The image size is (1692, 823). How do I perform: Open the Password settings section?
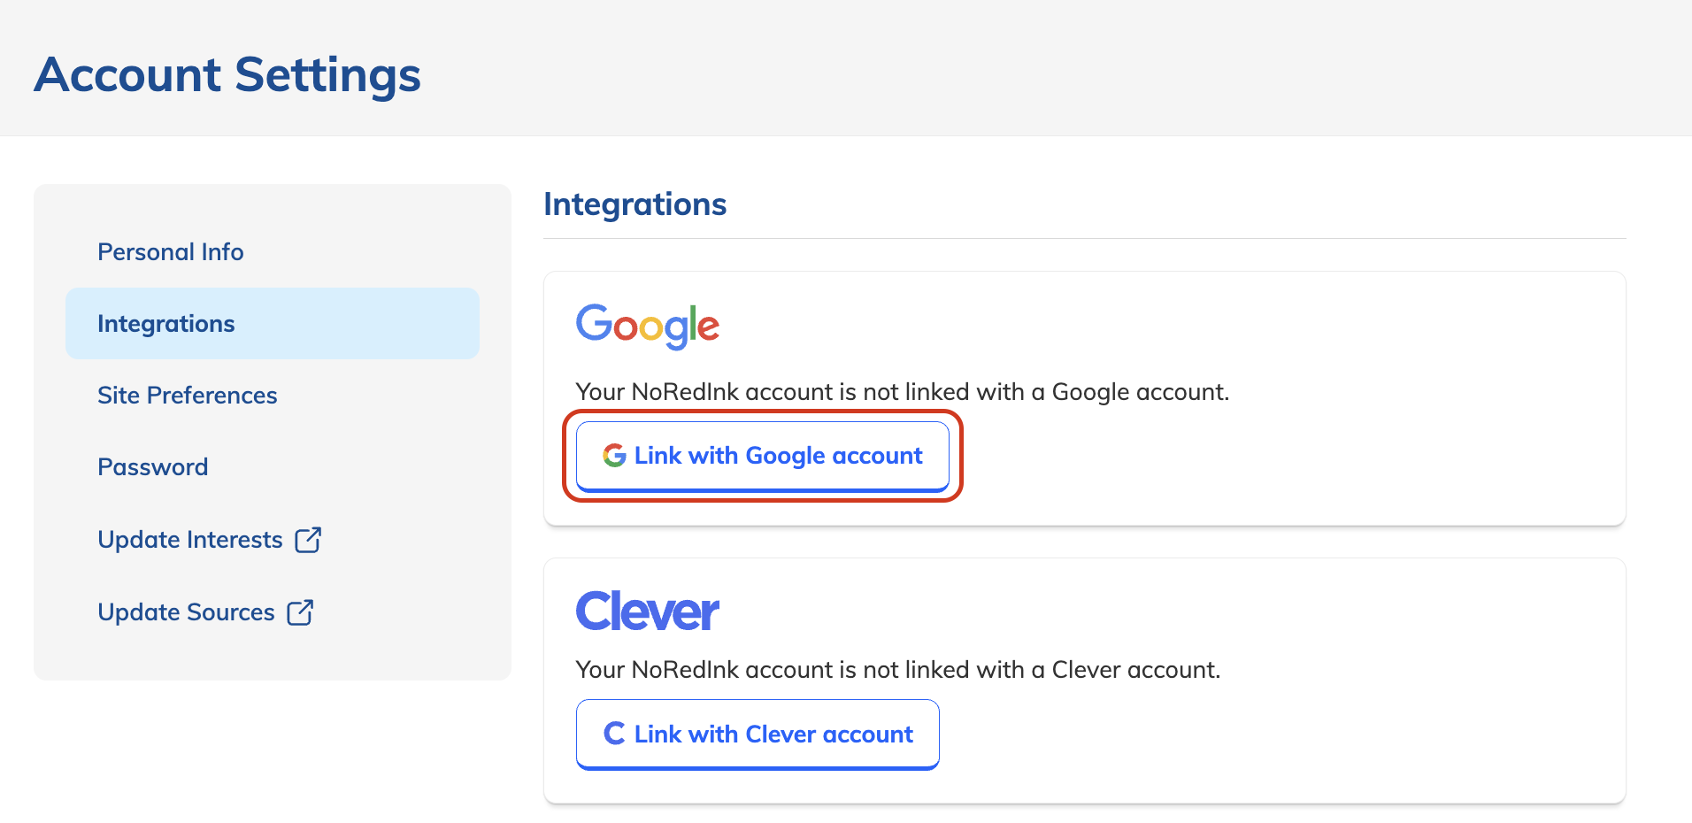click(152, 466)
